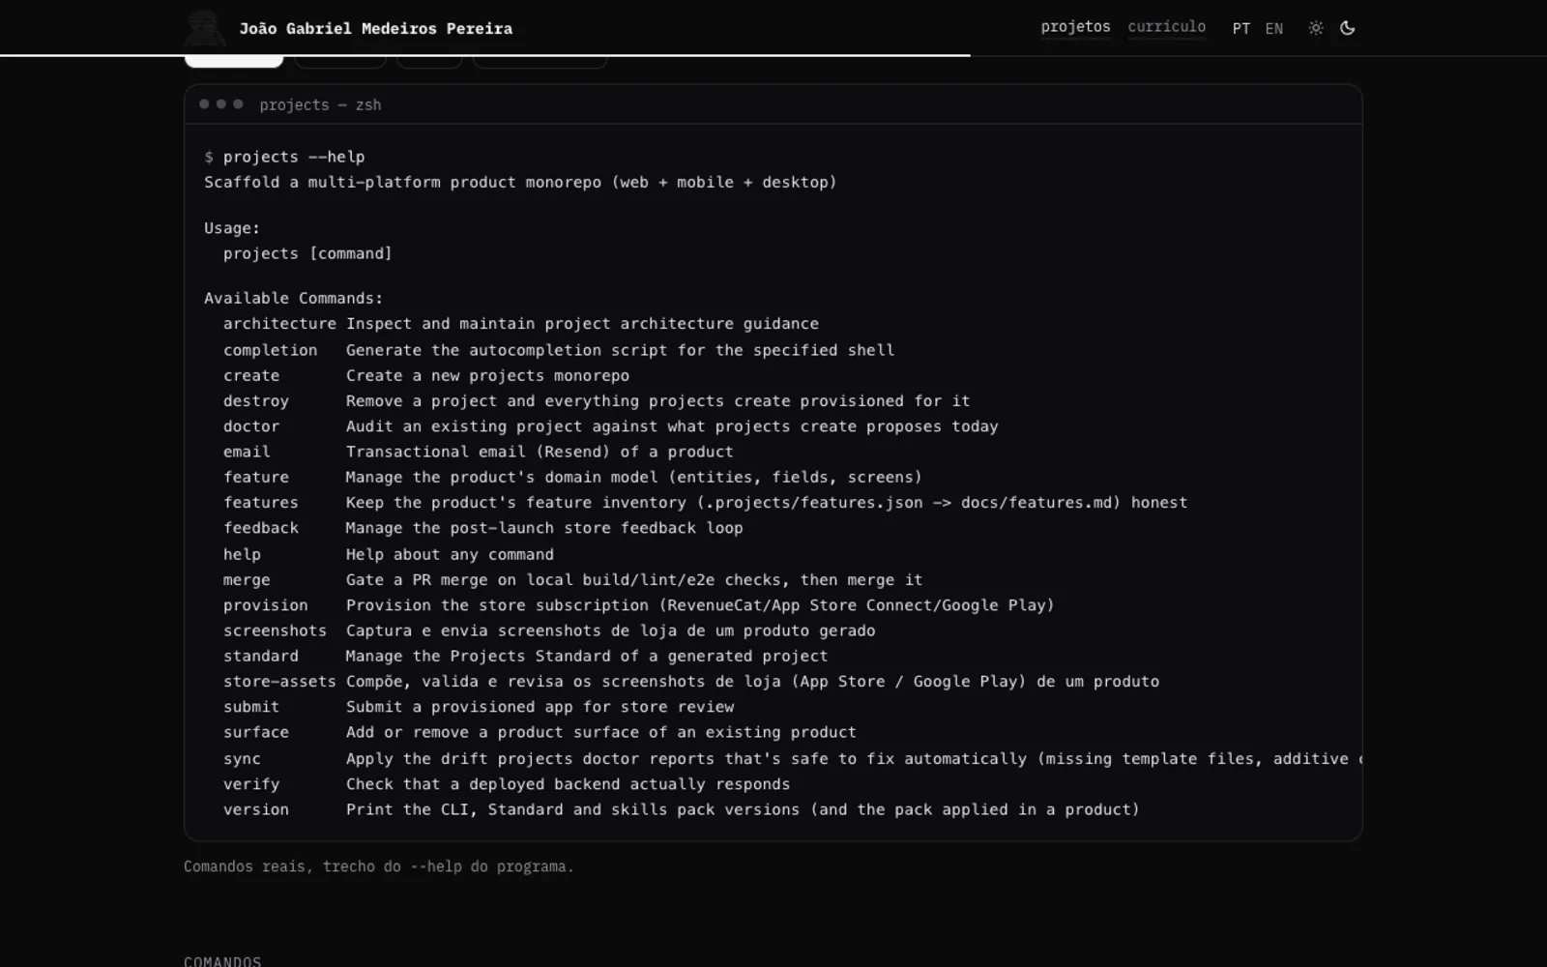Image resolution: width=1547 pixels, height=967 pixels.
Task: Click 'version' command name
Action: 256,809
